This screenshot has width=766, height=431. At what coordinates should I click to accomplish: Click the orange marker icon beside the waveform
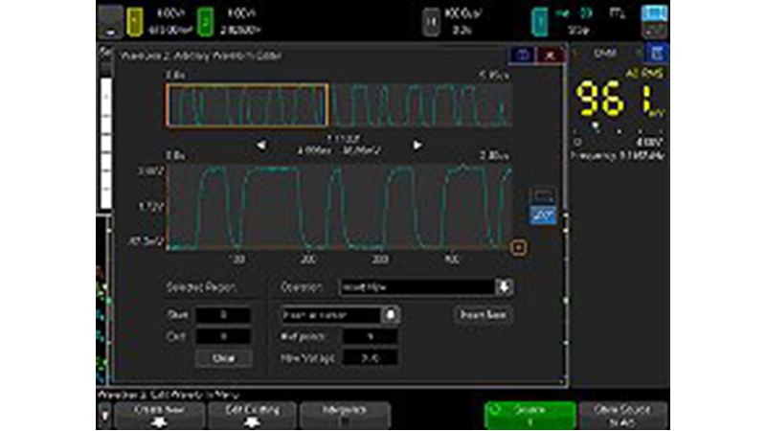519,248
